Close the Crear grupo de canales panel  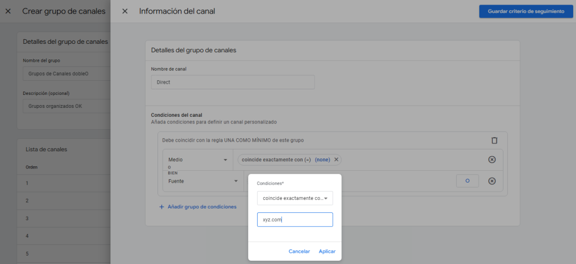[8, 11]
